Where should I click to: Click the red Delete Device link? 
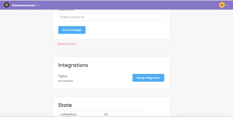(66, 44)
